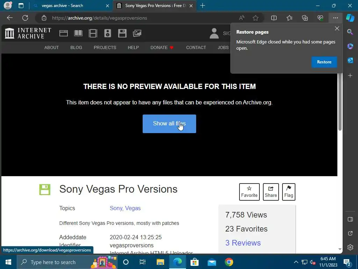Open the DONATE menu item
358x269 pixels.
coord(162,48)
